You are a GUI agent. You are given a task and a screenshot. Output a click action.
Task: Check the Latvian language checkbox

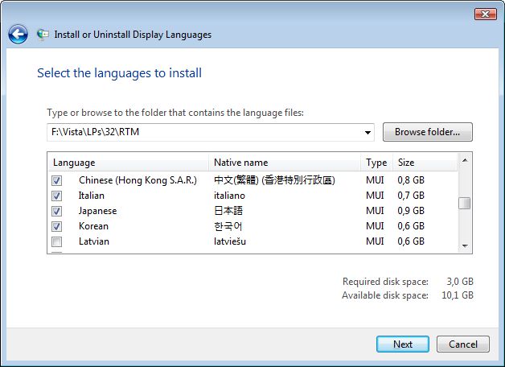pos(56,241)
